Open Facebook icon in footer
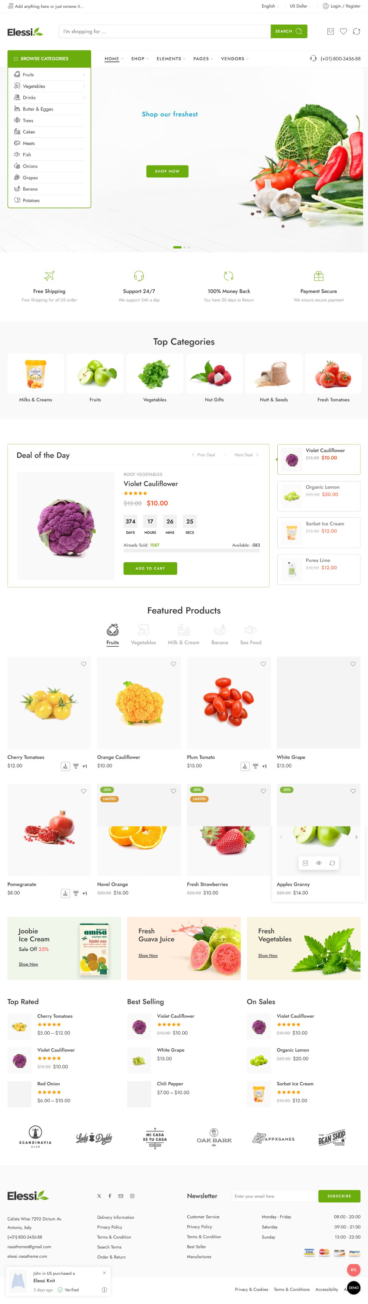368x1304 pixels. (110, 1196)
